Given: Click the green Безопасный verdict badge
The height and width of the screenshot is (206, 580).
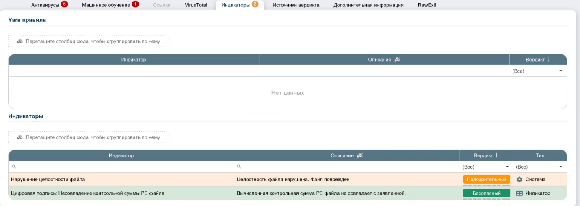Looking at the screenshot, I should 486,193.
